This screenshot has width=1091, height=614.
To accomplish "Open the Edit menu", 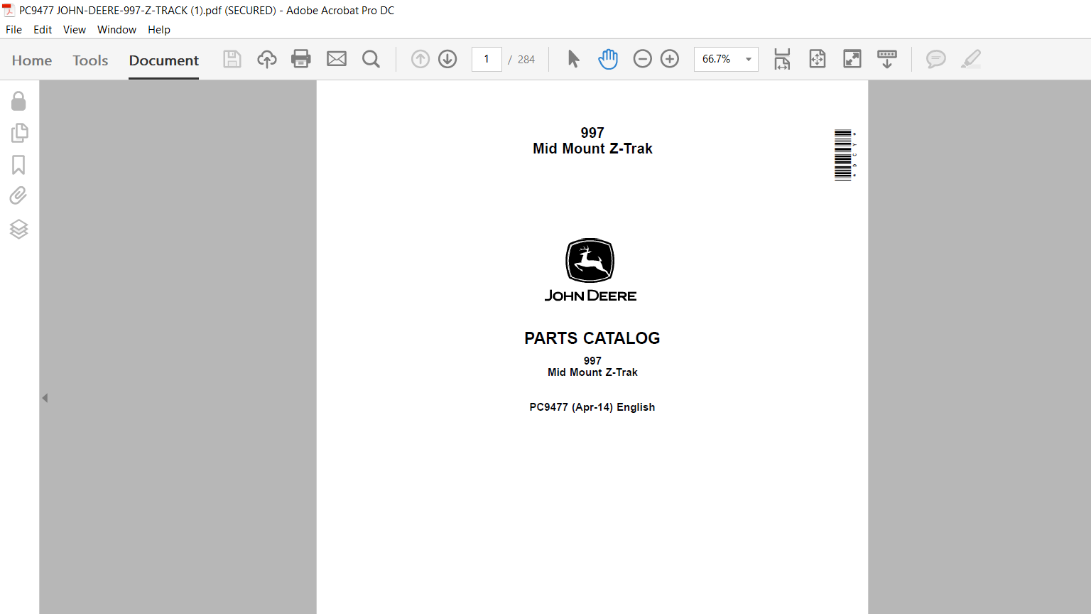I will [43, 30].
